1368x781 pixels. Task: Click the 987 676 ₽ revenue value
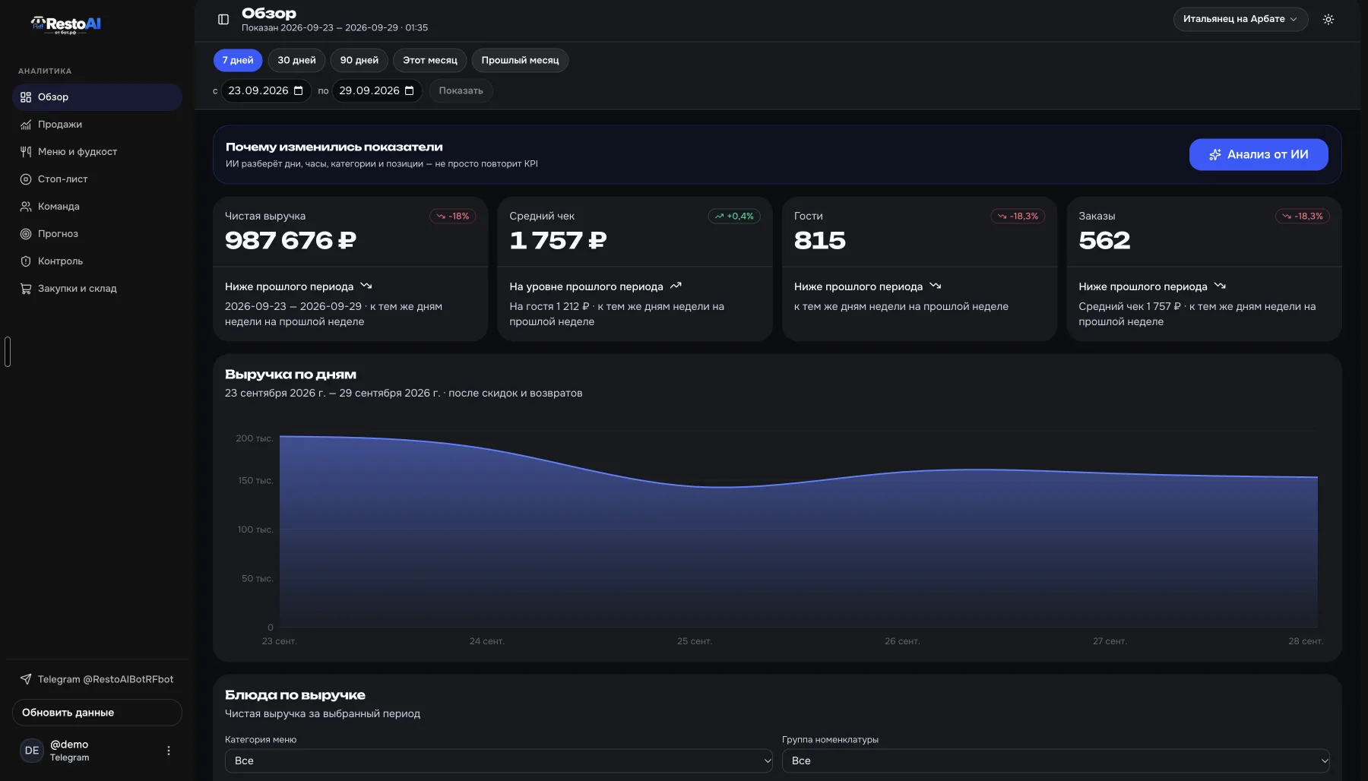(290, 241)
